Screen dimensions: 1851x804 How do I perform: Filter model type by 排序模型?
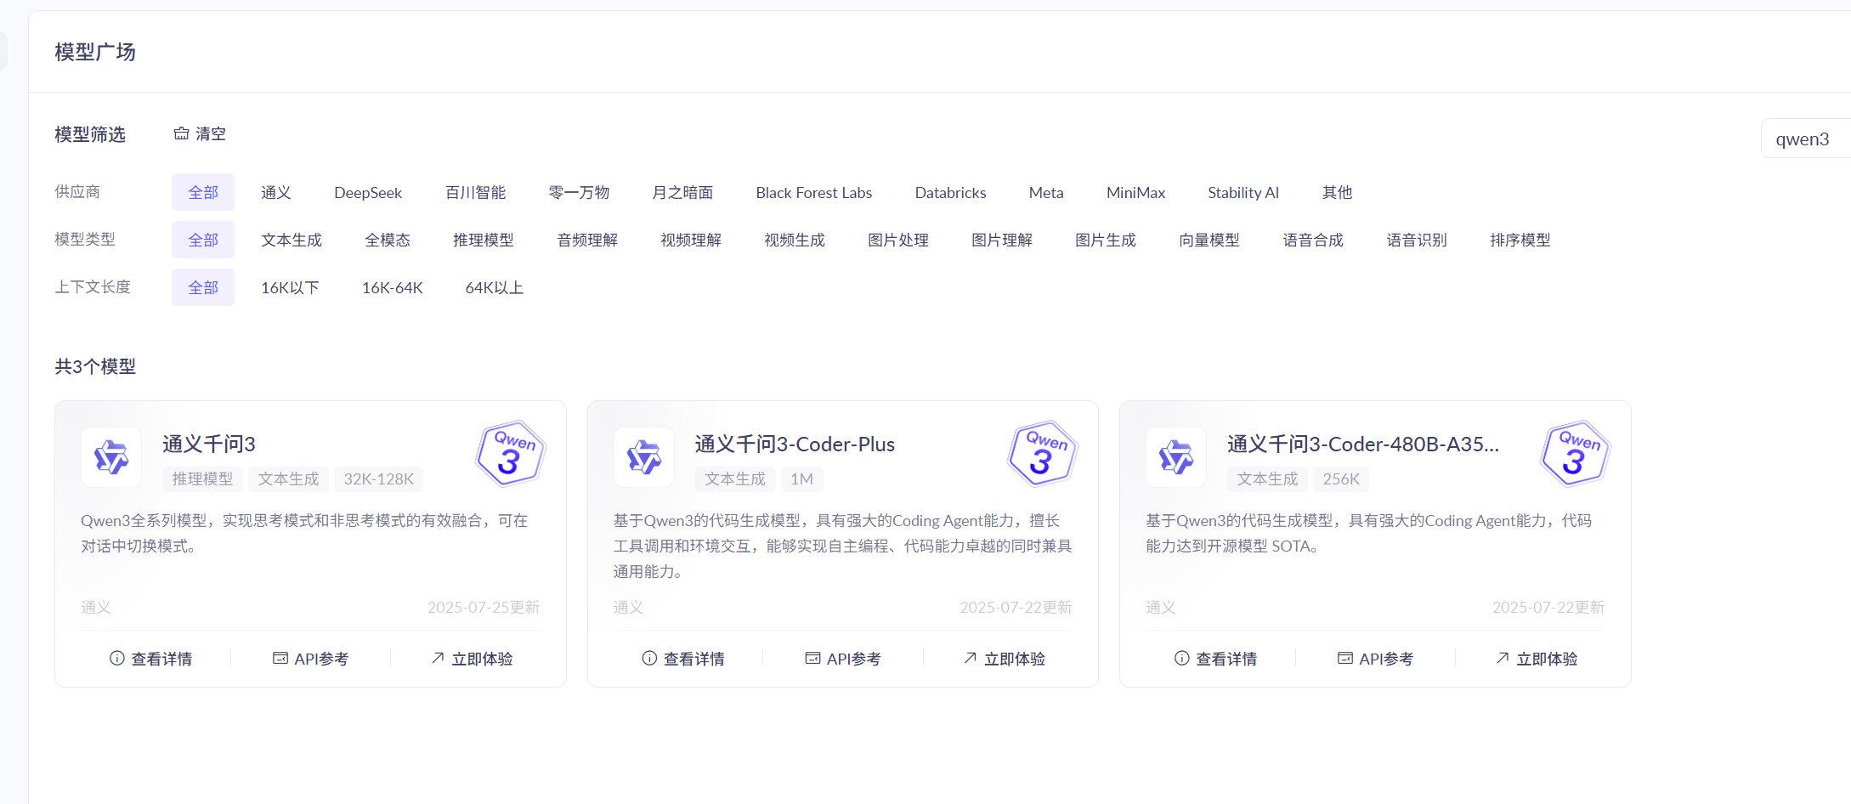(1520, 240)
